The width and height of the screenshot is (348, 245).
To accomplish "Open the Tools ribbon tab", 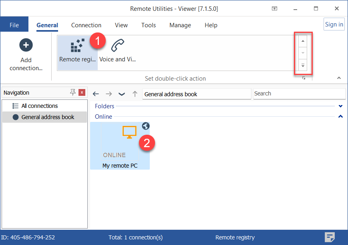I will coord(148,25).
